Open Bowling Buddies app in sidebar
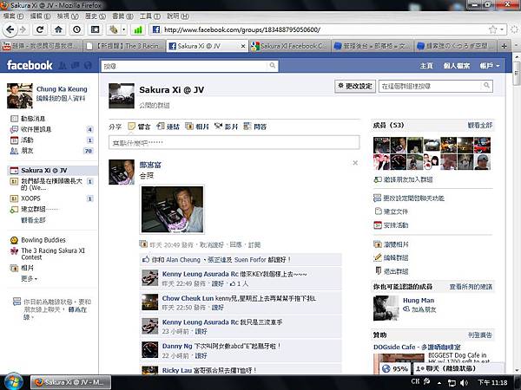 (43, 240)
